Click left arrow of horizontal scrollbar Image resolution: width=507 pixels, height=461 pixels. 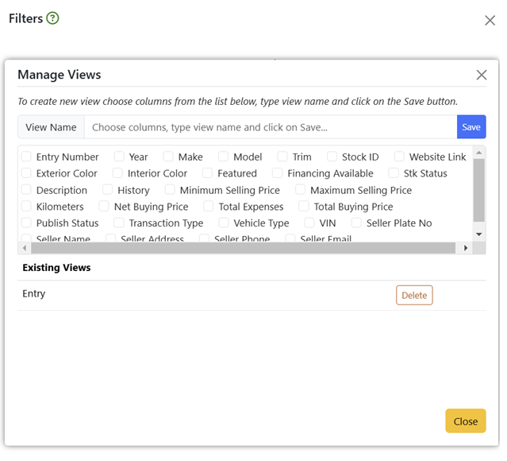click(25, 248)
